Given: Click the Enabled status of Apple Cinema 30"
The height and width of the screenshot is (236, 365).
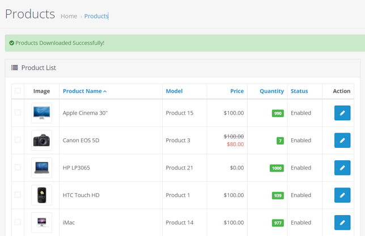Looking at the screenshot, I should pyautogui.click(x=301, y=113).
